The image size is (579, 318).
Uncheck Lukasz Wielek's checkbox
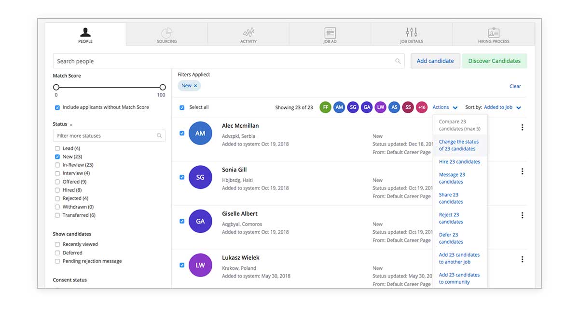tap(182, 265)
